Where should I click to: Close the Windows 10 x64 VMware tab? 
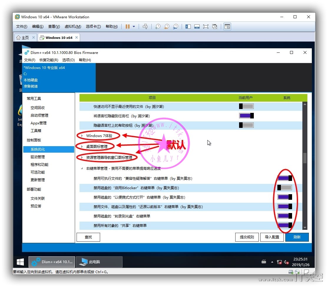click(x=77, y=37)
